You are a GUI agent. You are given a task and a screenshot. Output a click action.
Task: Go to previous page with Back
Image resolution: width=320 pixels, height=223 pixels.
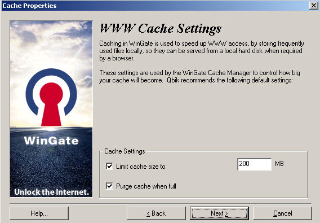coord(156,213)
